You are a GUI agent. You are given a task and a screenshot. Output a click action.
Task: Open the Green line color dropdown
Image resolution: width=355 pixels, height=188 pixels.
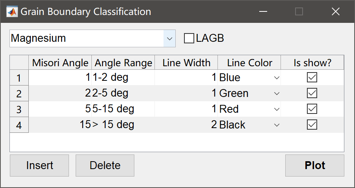pyautogui.click(x=277, y=93)
